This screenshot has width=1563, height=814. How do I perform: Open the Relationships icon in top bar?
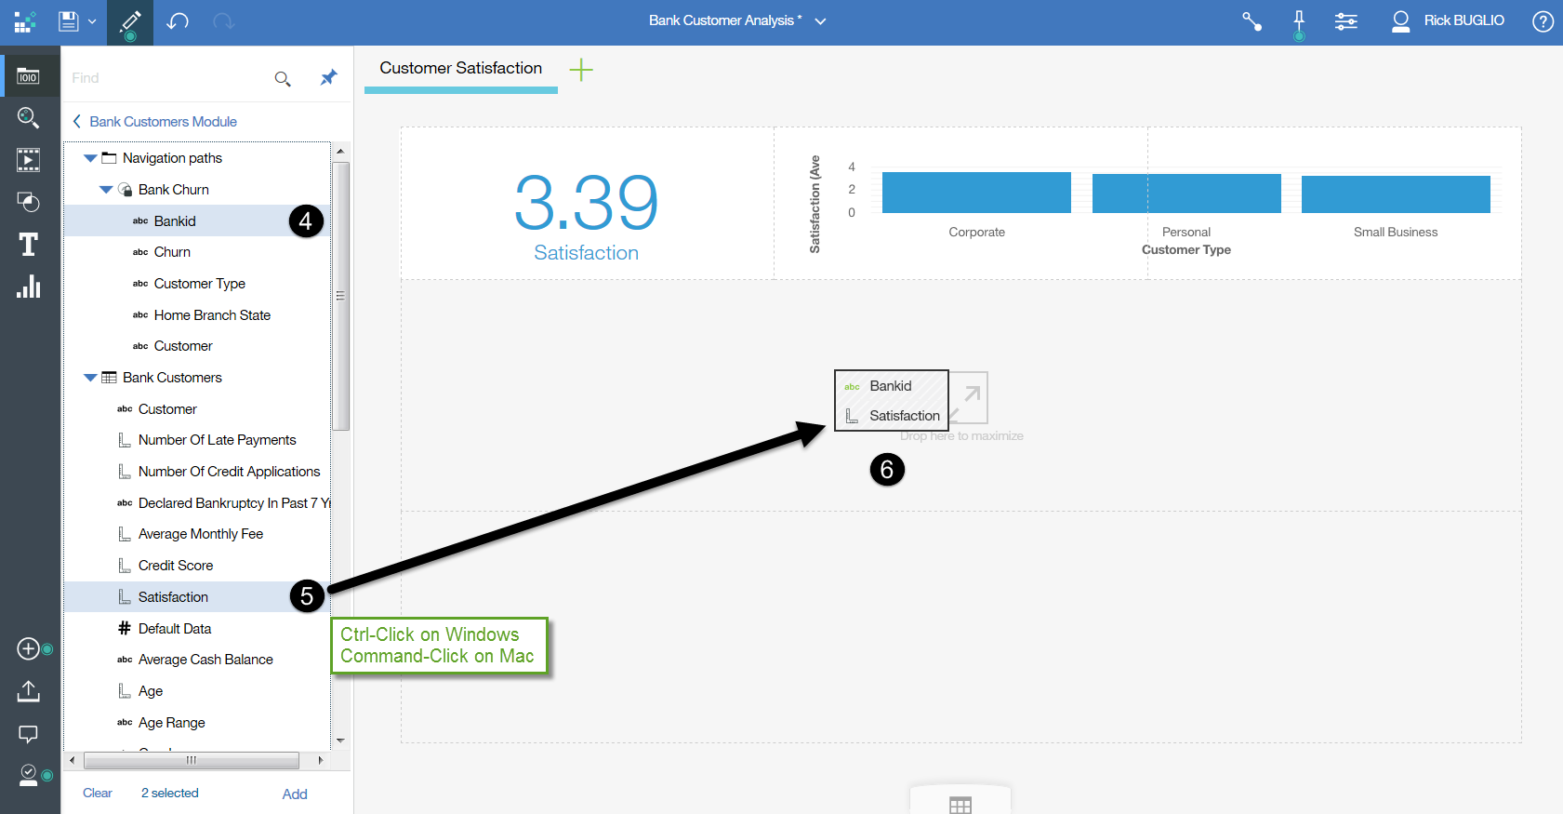[1252, 21]
